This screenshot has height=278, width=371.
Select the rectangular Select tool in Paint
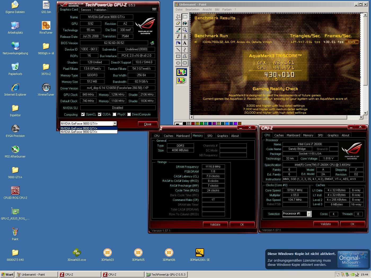pos(185,17)
